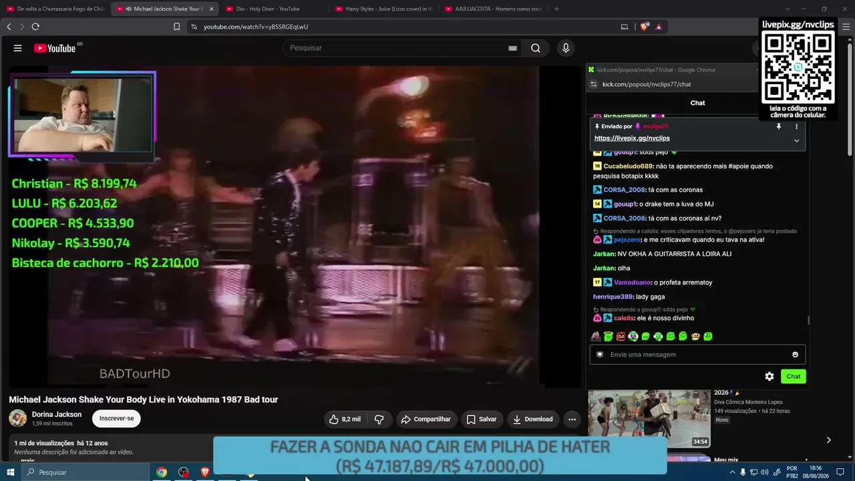Select the youtube.com address bar URL
Screen dimensions: 855x481
coord(256,27)
